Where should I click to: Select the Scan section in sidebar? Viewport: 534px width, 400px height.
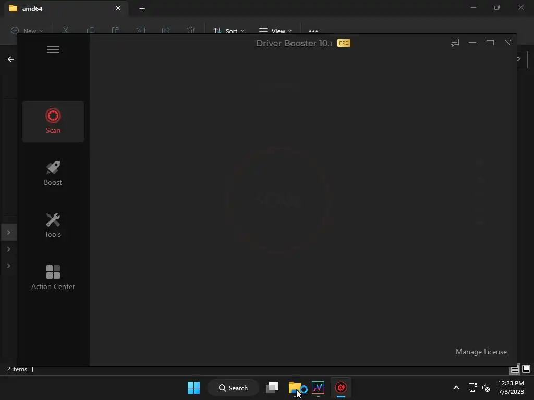[53, 121]
